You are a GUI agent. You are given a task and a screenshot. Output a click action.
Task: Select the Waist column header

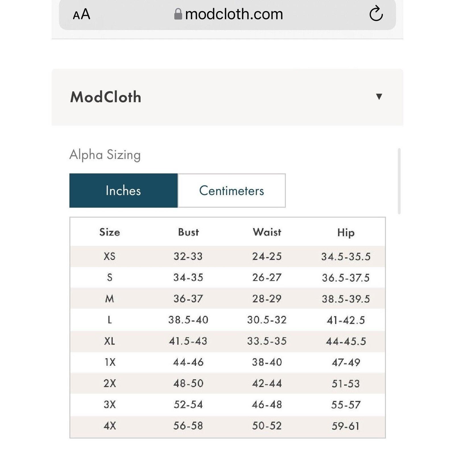267,232
